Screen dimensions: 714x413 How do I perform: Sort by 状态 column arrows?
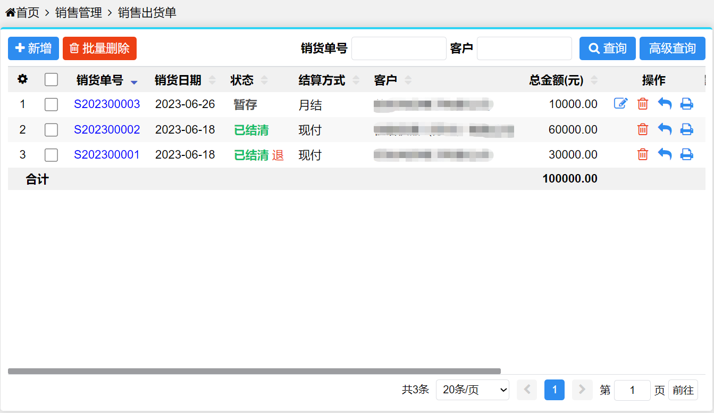click(x=264, y=80)
